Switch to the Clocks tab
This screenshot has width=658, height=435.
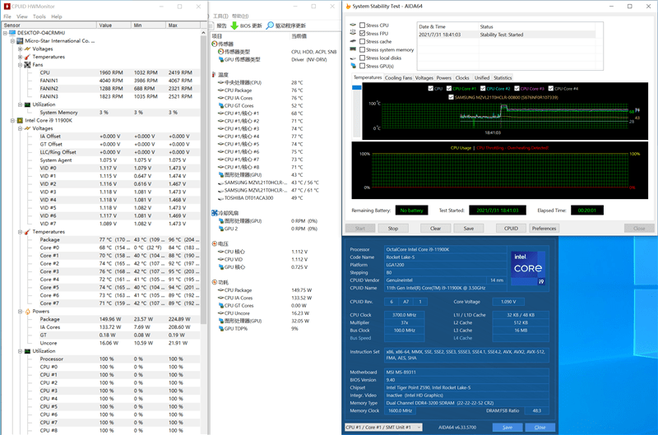pyautogui.click(x=462, y=77)
